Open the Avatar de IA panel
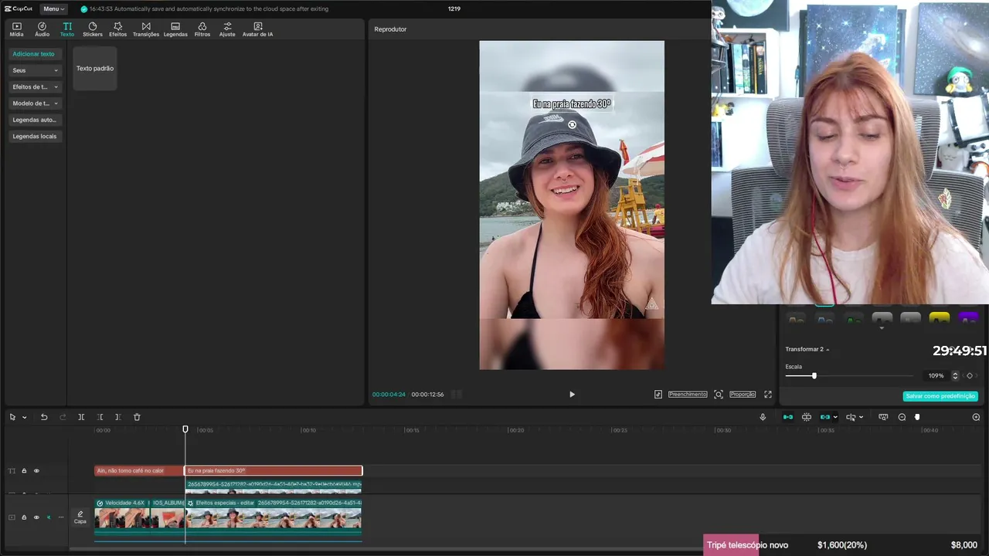 click(x=258, y=29)
